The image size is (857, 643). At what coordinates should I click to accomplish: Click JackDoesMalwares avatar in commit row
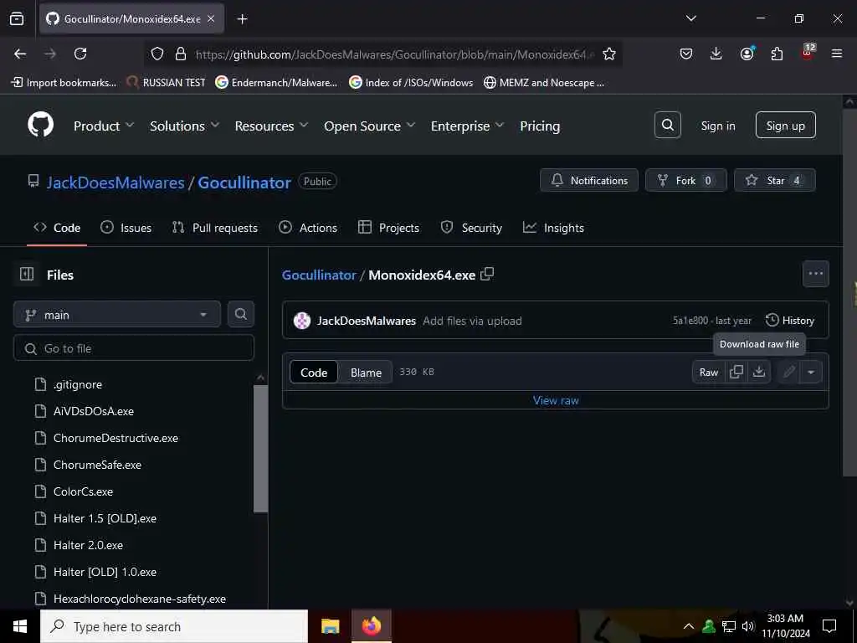(x=301, y=321)
